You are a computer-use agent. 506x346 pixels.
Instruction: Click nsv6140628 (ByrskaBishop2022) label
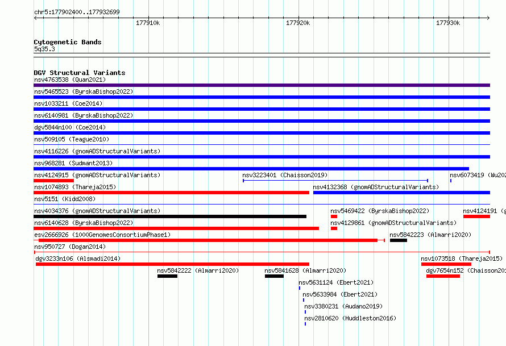pyautogui.click(x=84, y=223)
